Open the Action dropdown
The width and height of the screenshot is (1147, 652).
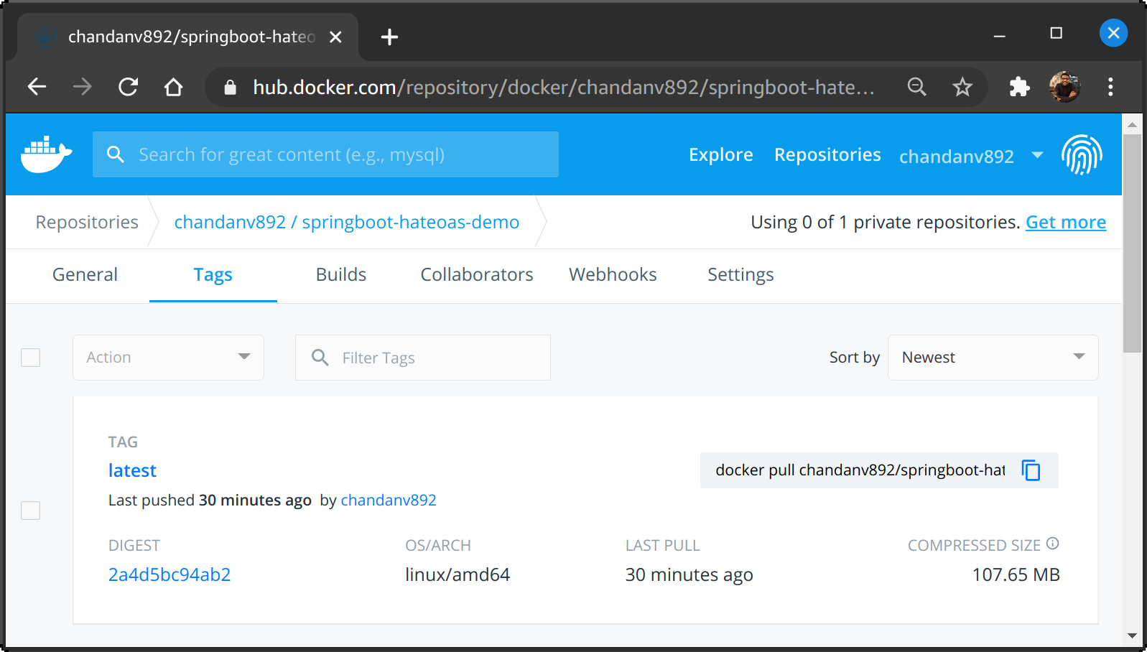coord(168,357)
